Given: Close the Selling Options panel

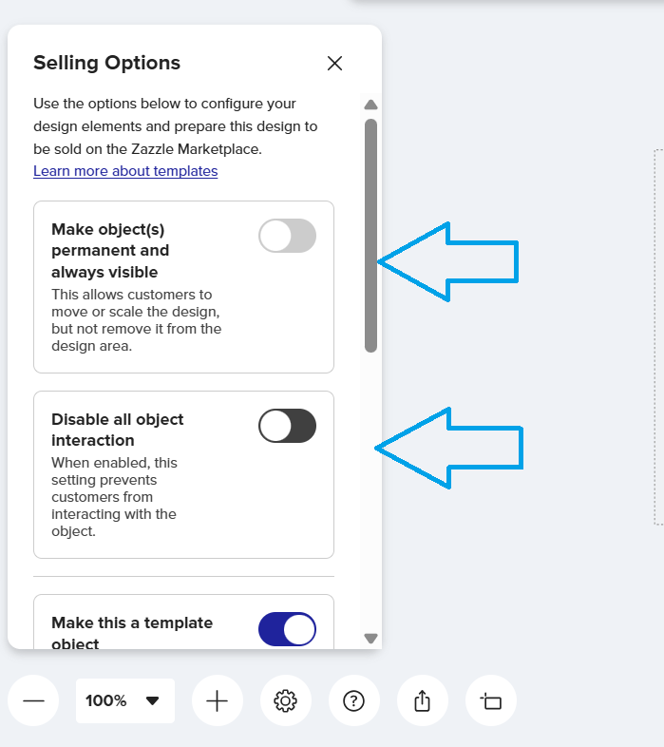Looking at the screenshot, I should (x=334, y=64).
